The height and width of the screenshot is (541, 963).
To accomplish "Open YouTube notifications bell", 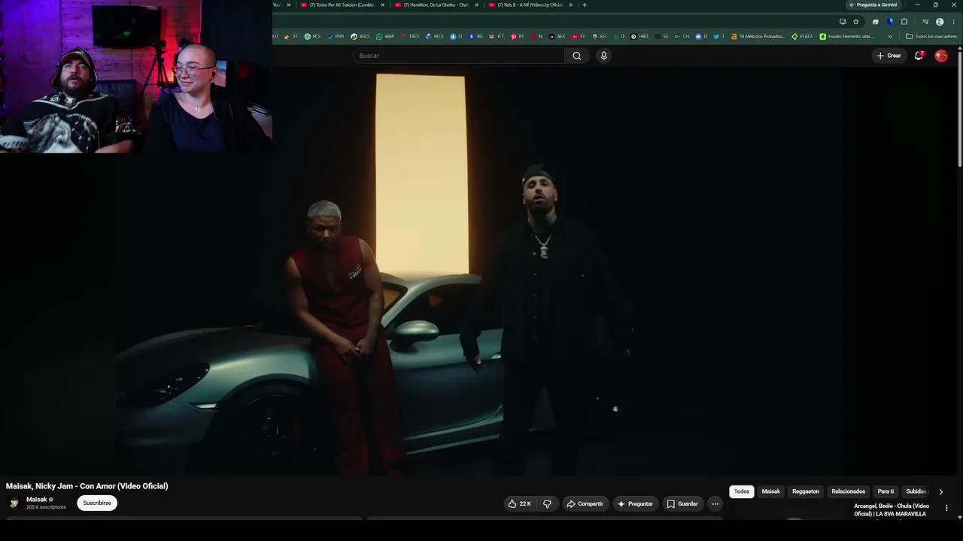I will point(919,56).
